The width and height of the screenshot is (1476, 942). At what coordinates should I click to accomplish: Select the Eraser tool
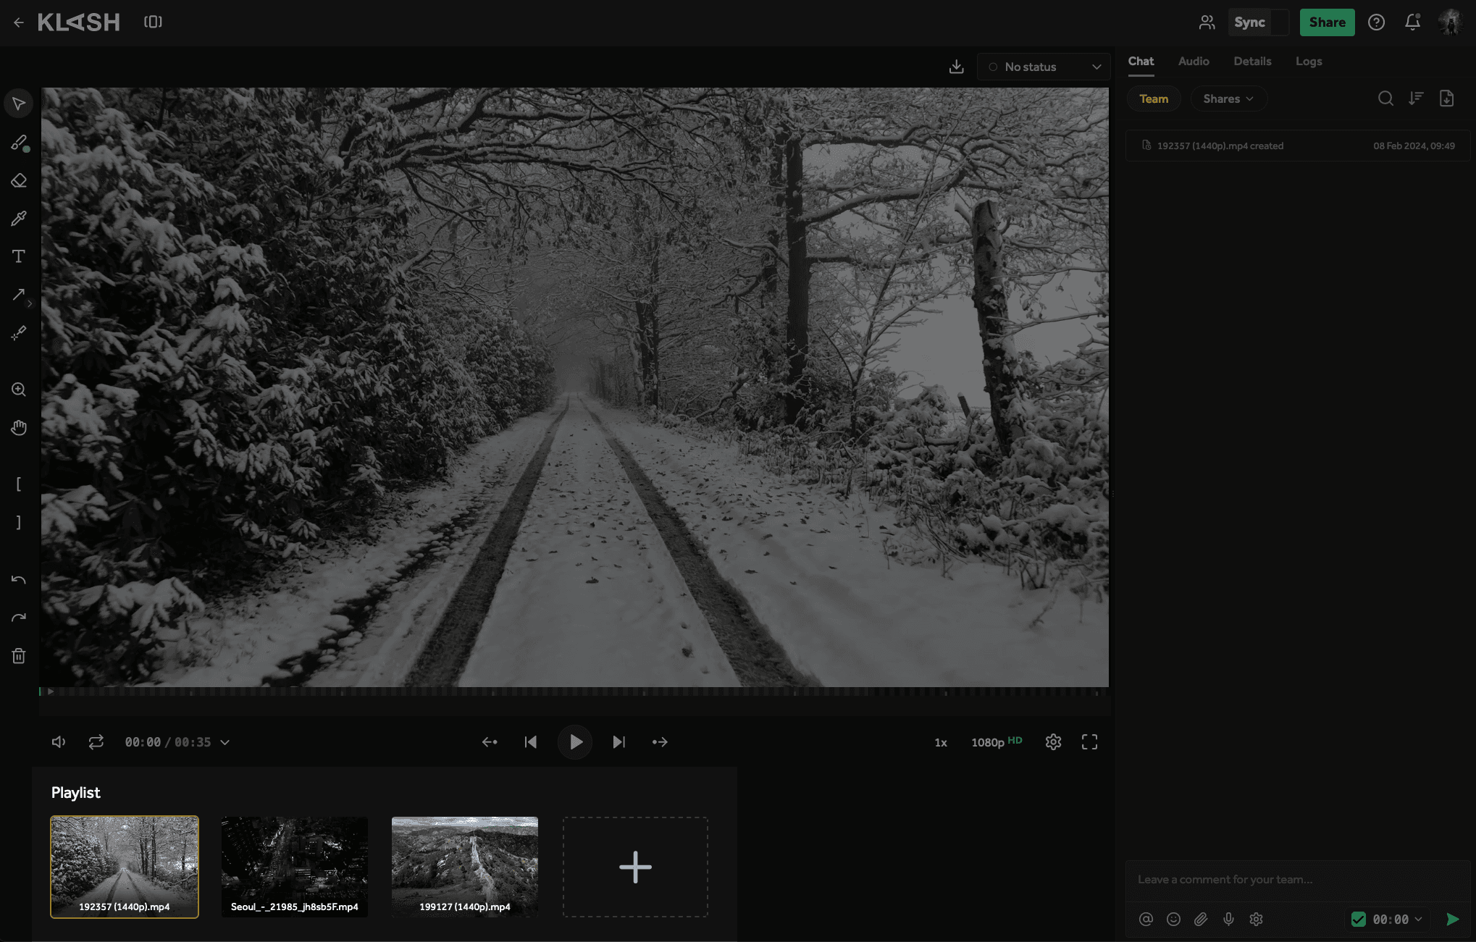coord(19,181)
